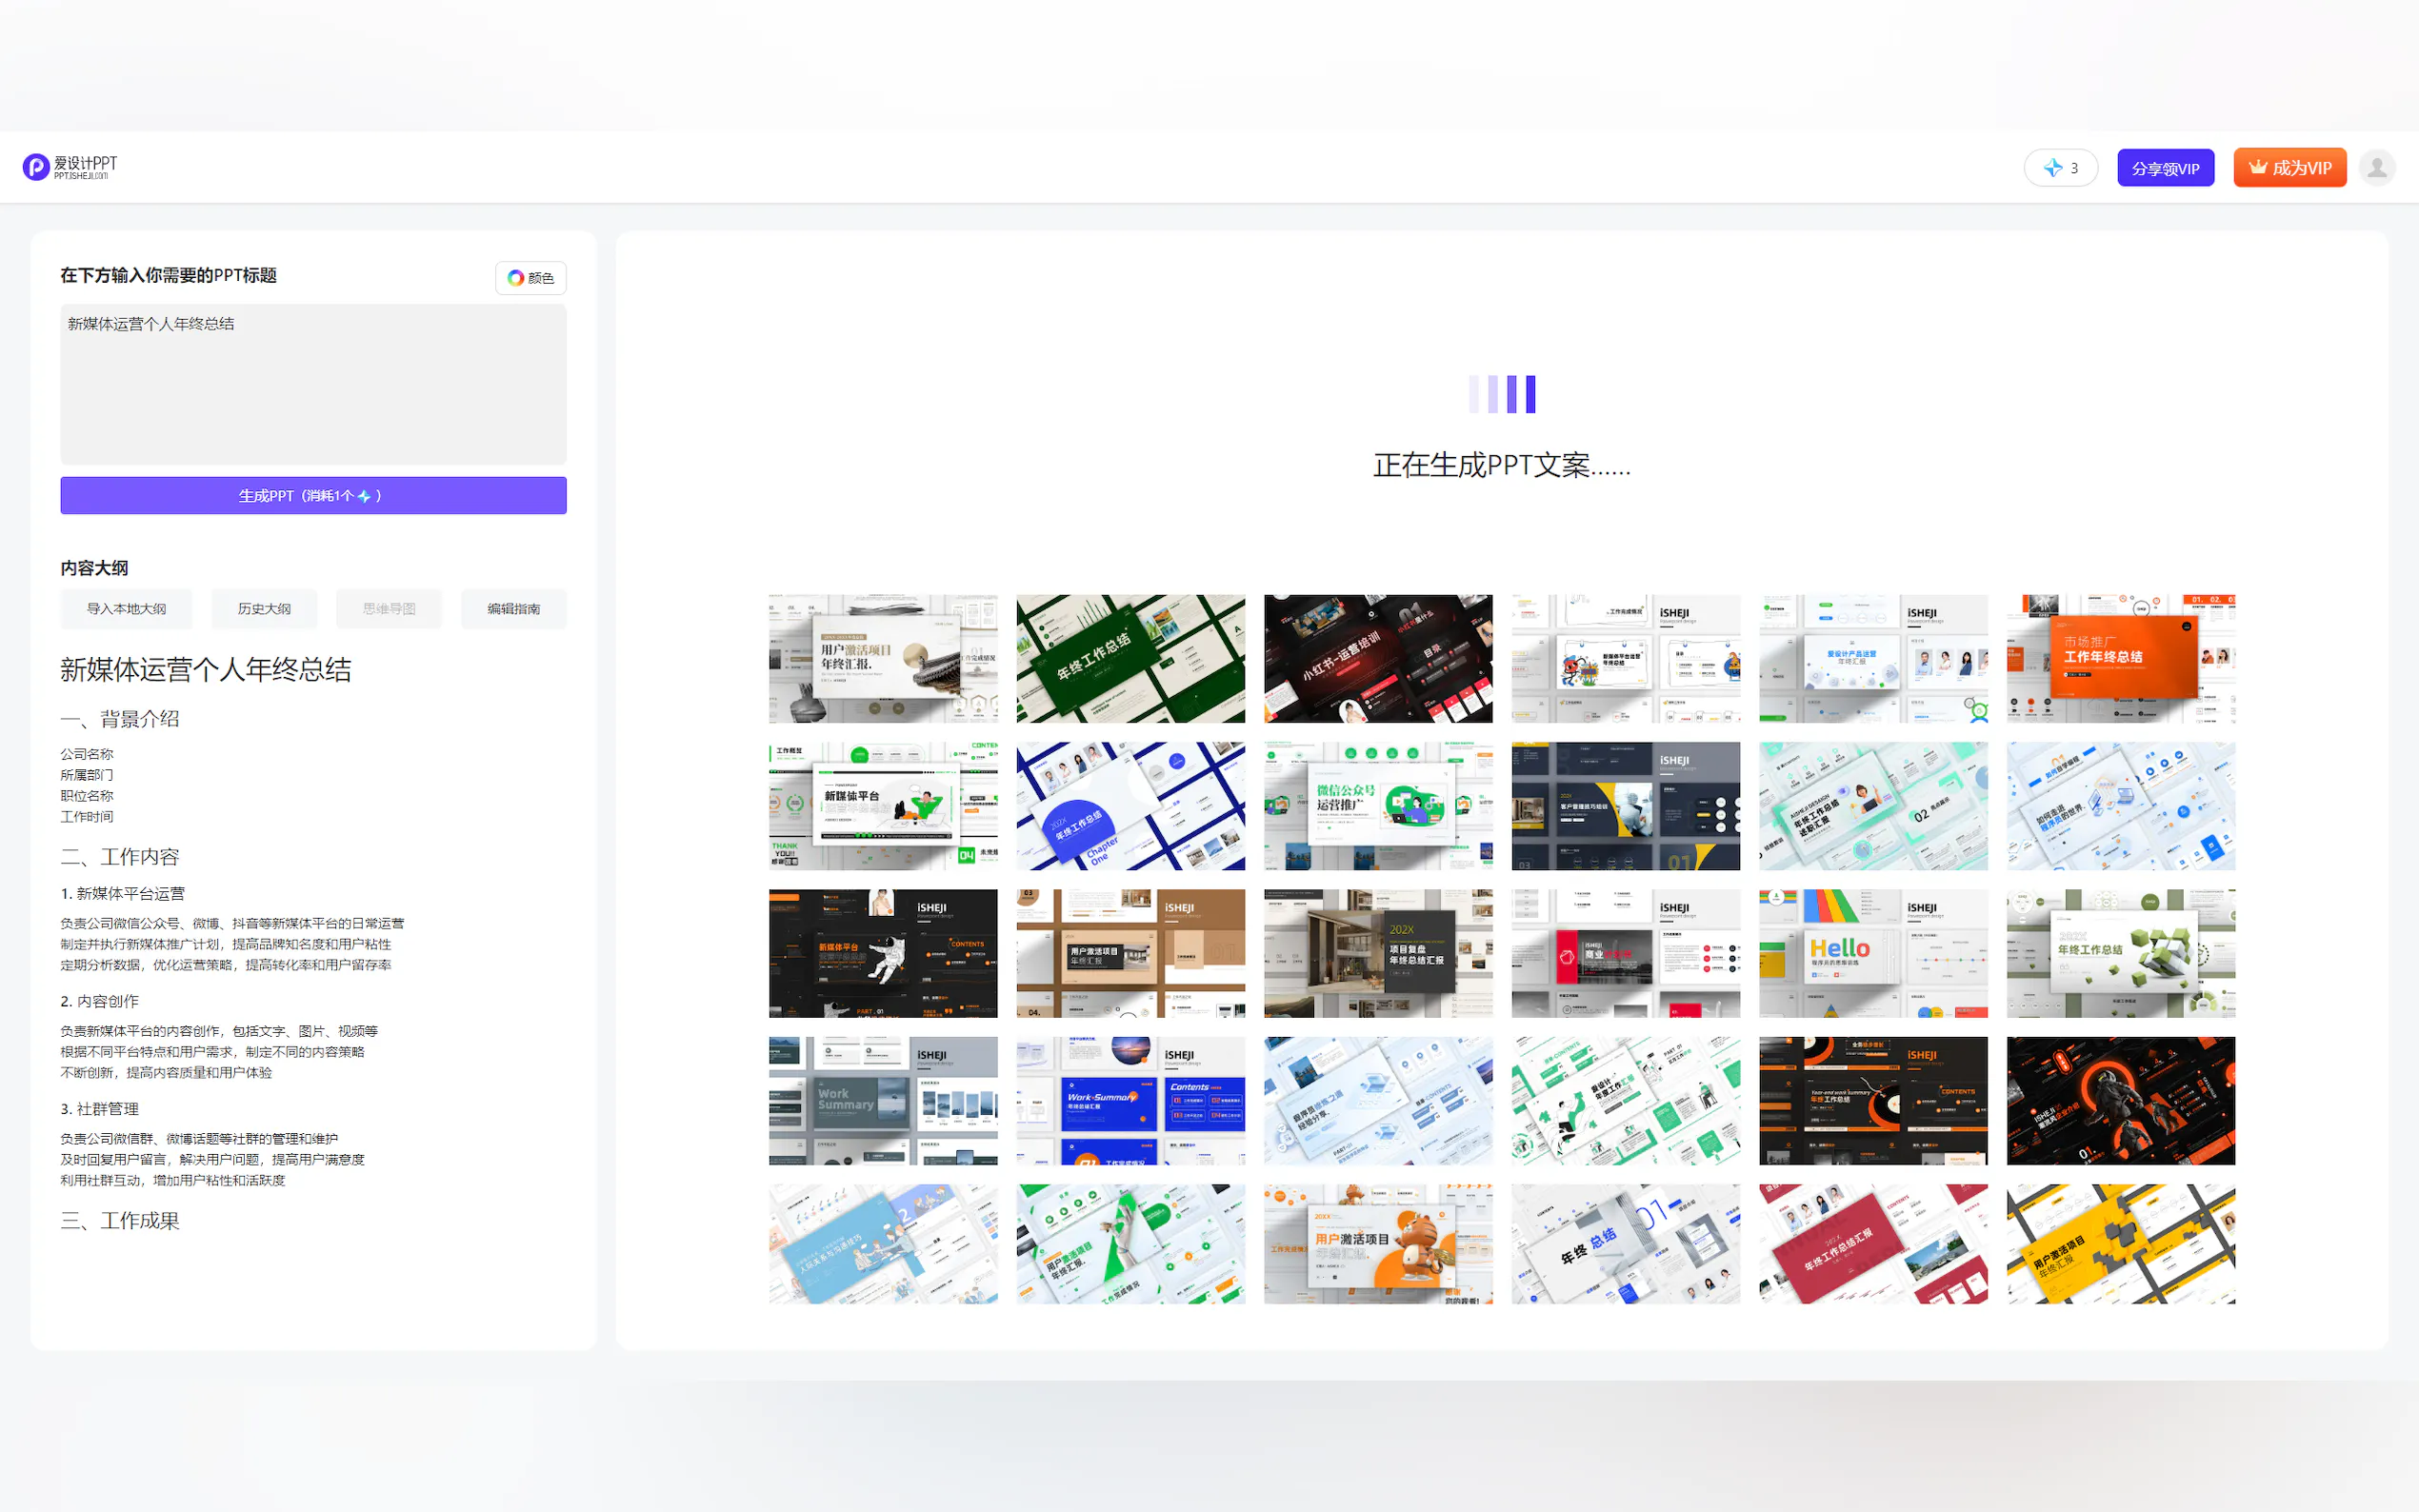Expand the 一、背景介绍 outline section

[120, 719]
